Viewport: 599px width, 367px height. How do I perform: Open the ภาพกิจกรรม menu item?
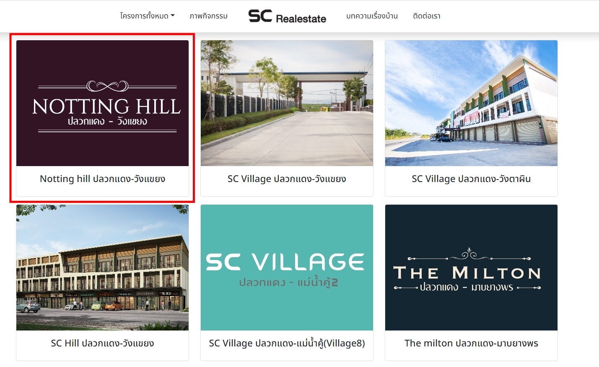pos(208,16)
